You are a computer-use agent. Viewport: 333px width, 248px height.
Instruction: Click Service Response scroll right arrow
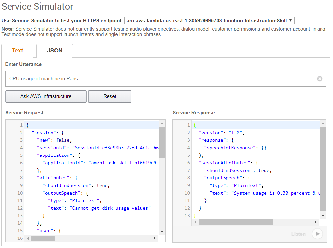click(316, 222)
